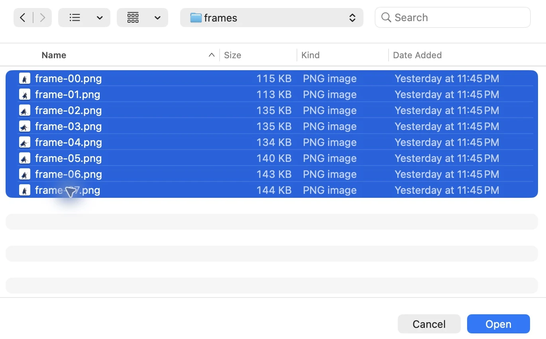Screen dimensions: 546x339
Task: Click PNG image kind for frame-00.png
Action: 330,79
